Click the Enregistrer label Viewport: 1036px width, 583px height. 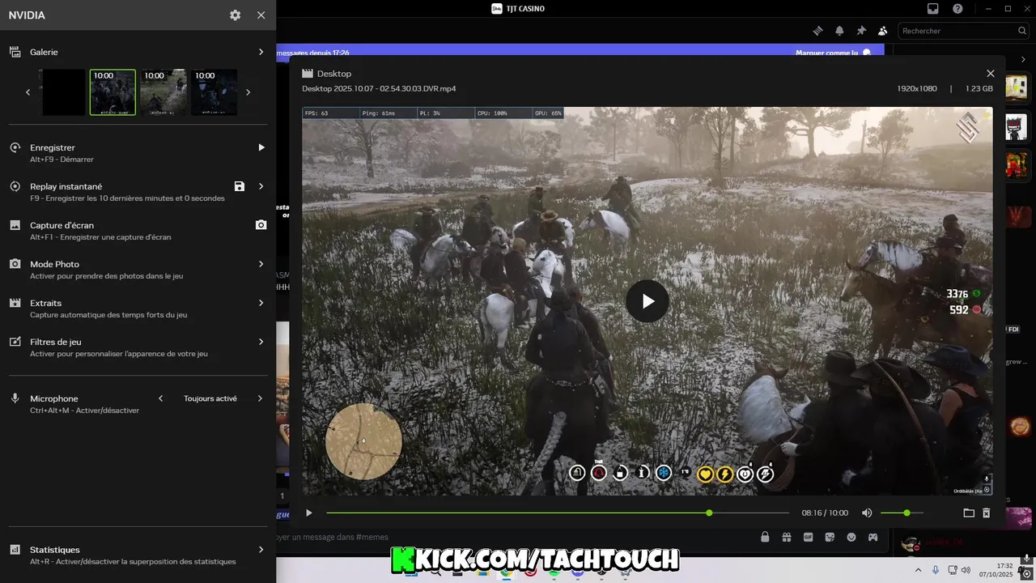pos(53,147)
